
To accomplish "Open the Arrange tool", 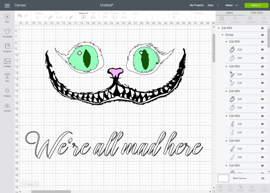I will [x=115, y=16].
